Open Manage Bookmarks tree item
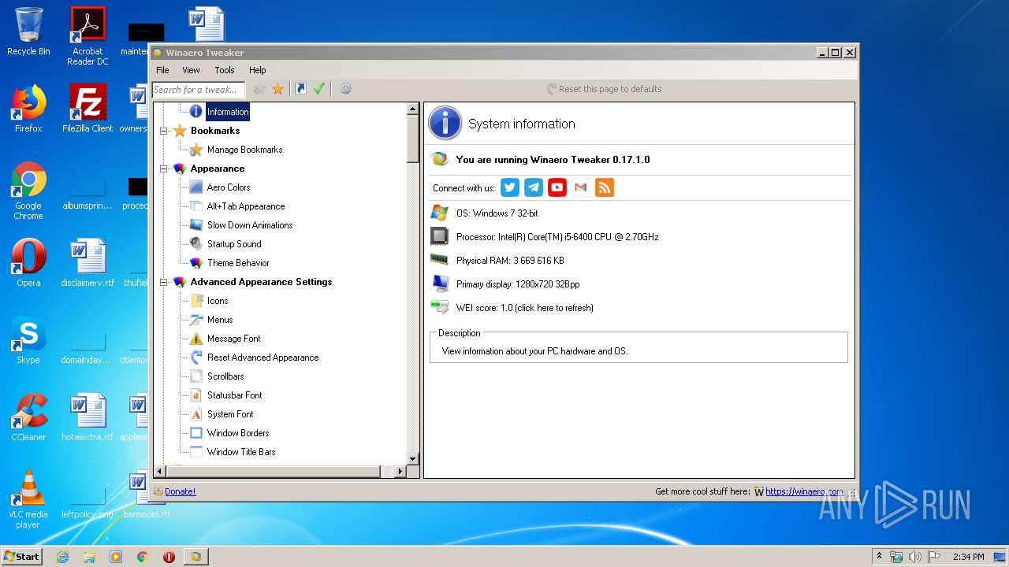Screen dimensions: 1009x567 pyautogui.click(x=244, y=150)
